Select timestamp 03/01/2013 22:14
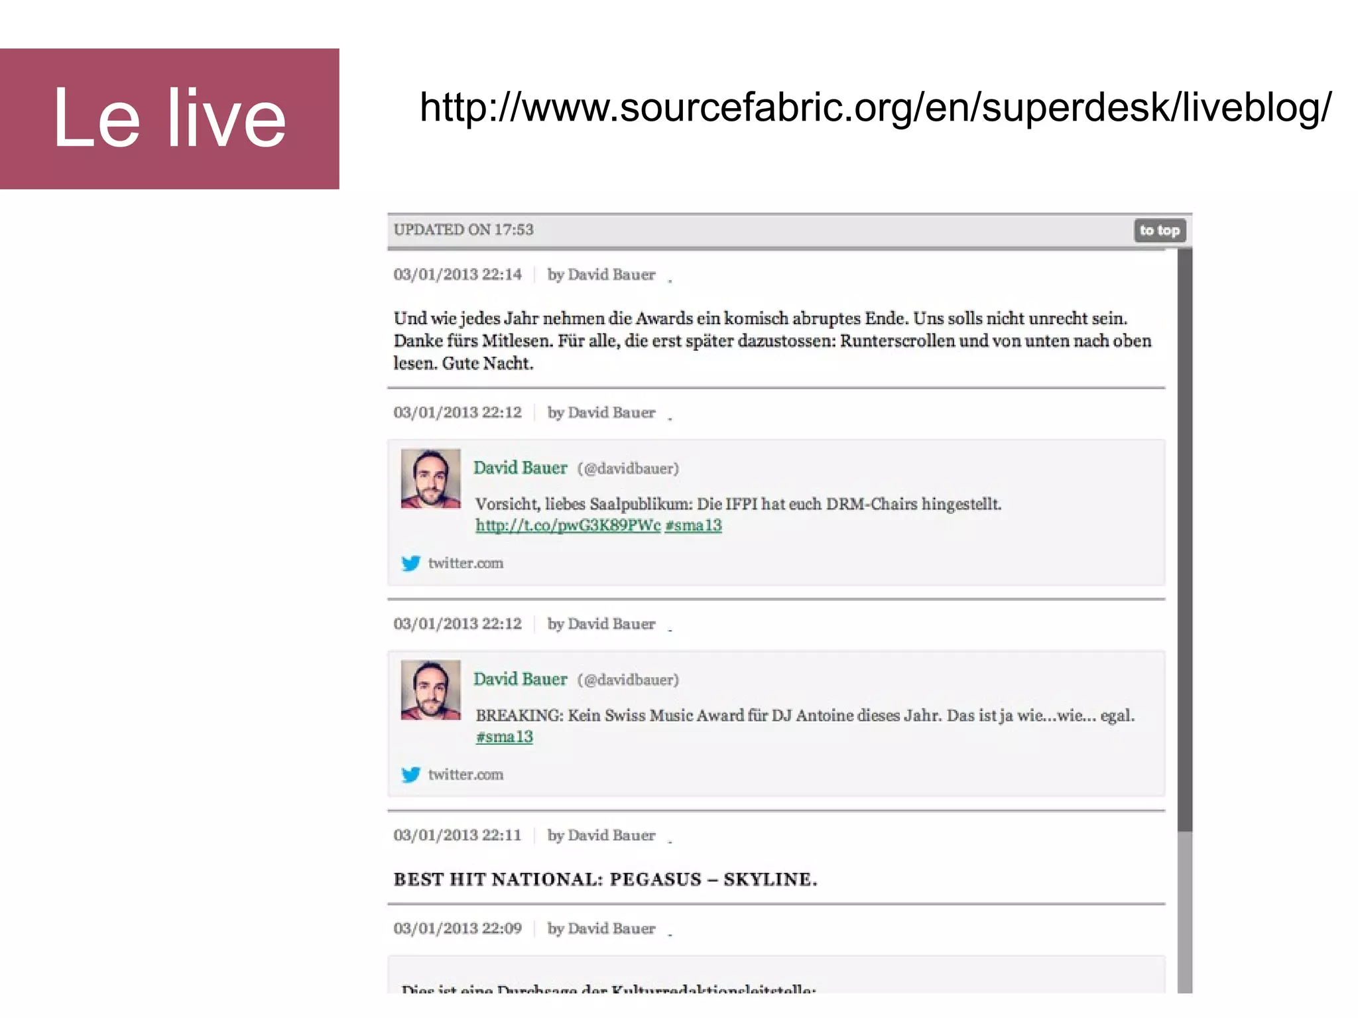Image resolution: width=1358 pixels, height=1018 pixels. click(458, 275)
